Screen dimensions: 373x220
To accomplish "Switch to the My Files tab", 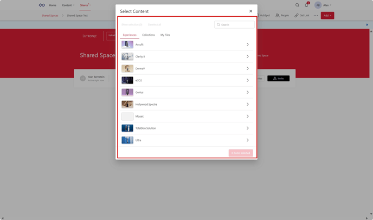I will [165, 35].
